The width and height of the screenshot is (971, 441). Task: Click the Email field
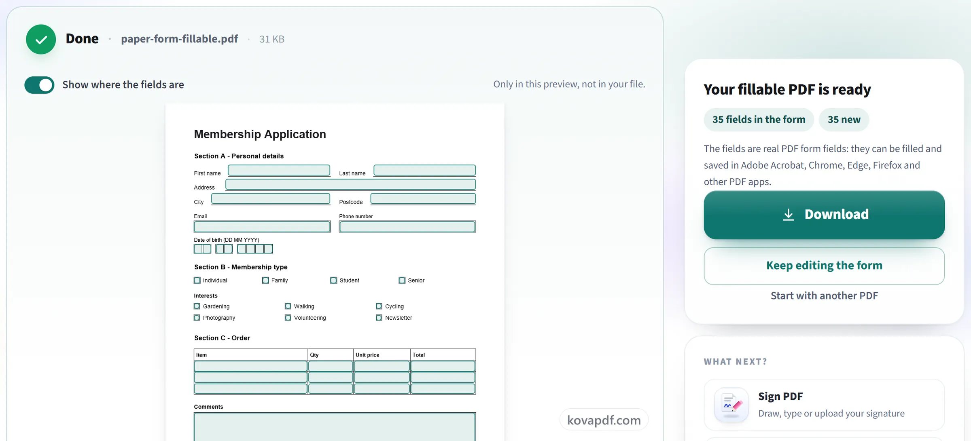pos(262,227)
